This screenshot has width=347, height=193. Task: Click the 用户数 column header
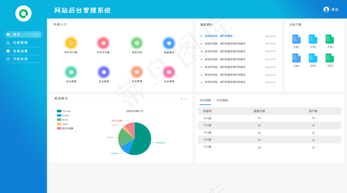(313, 111)
